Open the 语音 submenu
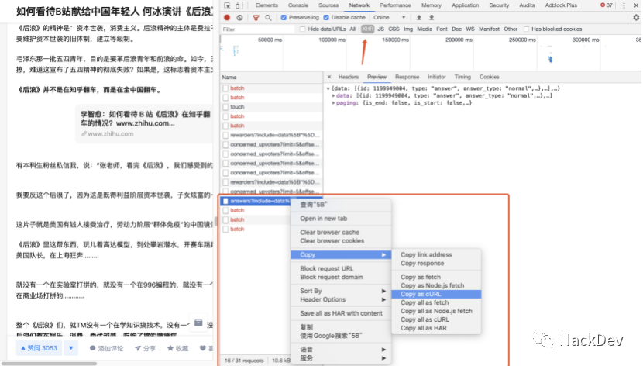The width and height of the screenshot is (643, 366). pos(341,350)
